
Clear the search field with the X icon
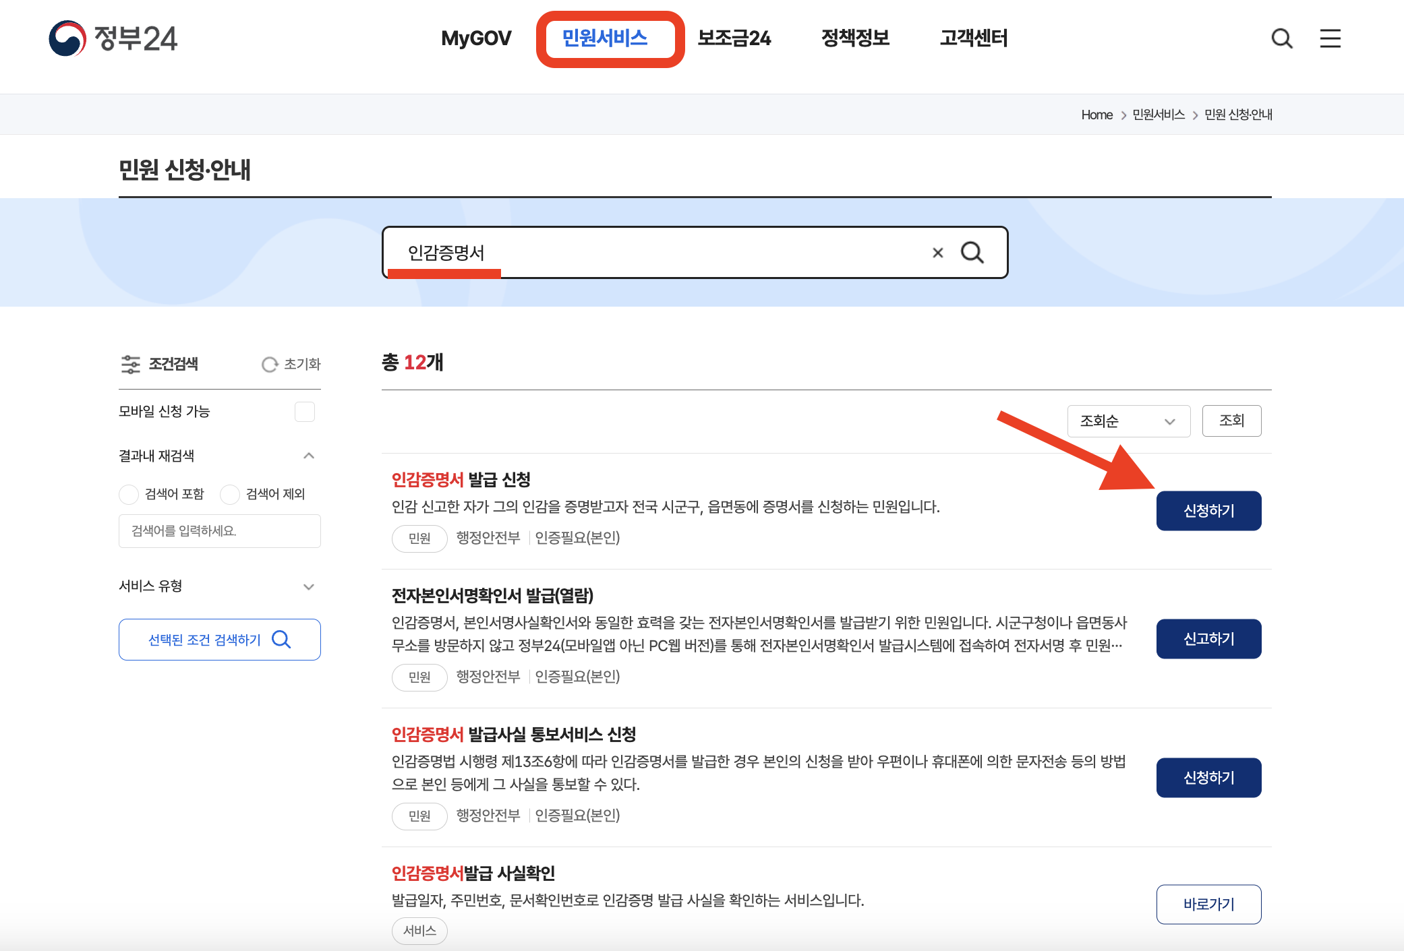(x=937, y=253)
